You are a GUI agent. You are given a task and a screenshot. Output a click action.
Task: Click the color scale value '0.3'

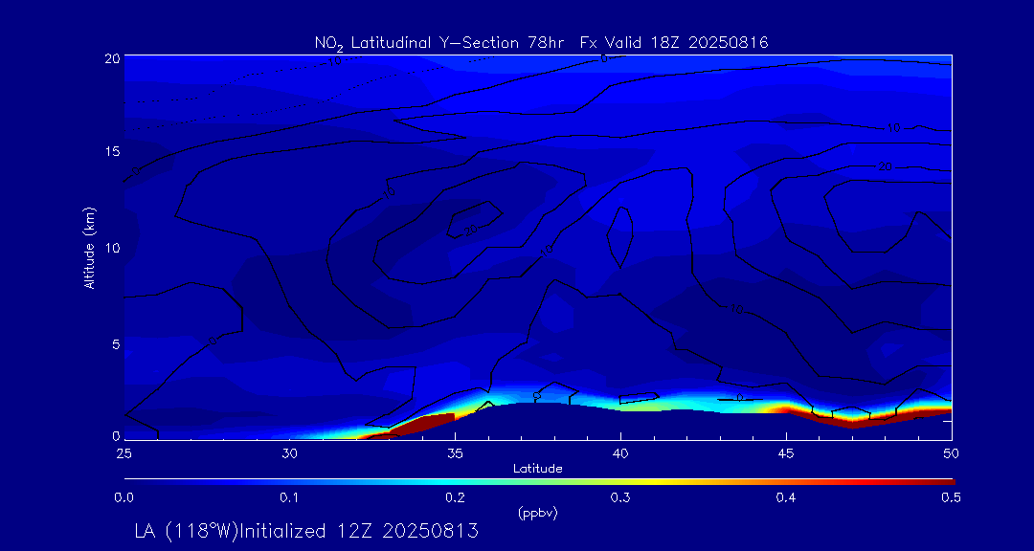coord(620,498)
